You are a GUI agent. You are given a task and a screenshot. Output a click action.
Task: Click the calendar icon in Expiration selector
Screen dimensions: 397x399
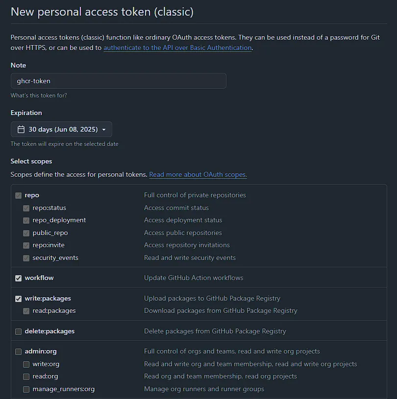click(x=21, y=130)
